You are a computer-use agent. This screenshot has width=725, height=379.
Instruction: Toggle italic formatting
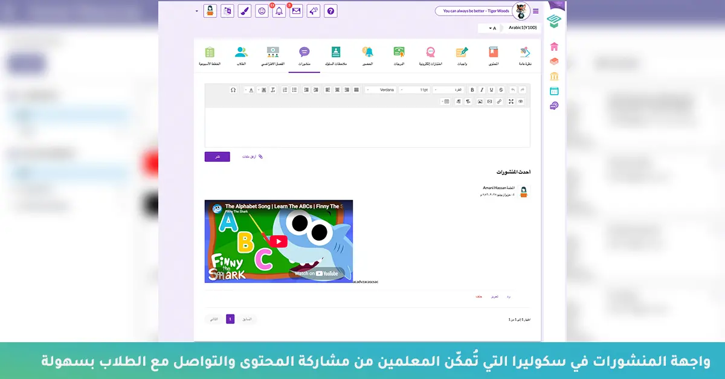coord(482,90)
